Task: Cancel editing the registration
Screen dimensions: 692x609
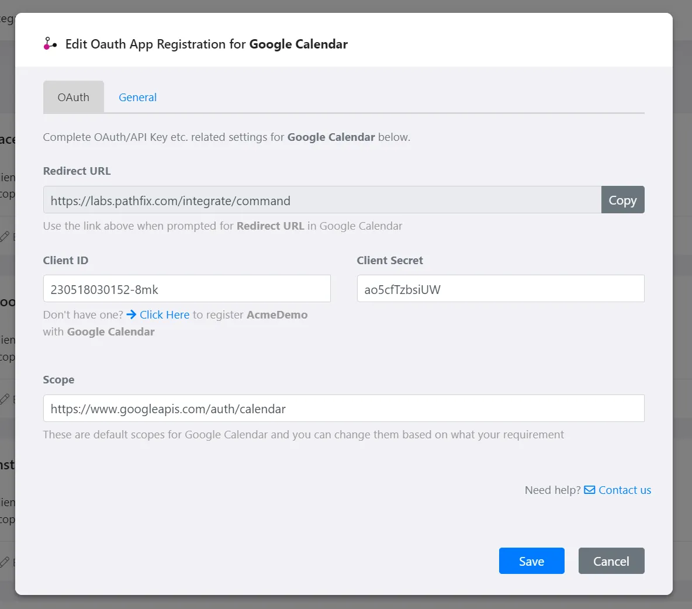Action: coord(611,561)
